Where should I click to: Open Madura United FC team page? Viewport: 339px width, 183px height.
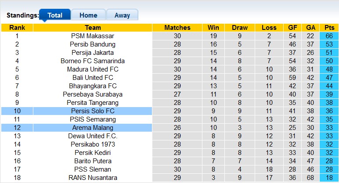[93, 69]
